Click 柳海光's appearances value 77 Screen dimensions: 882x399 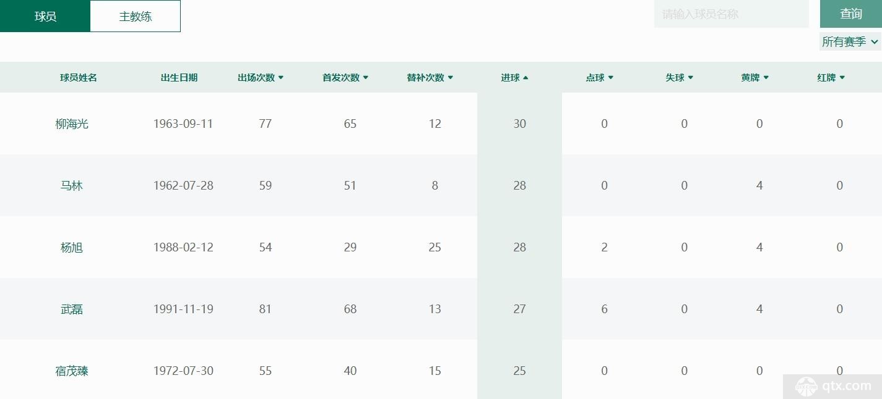(x=266, y=124)
